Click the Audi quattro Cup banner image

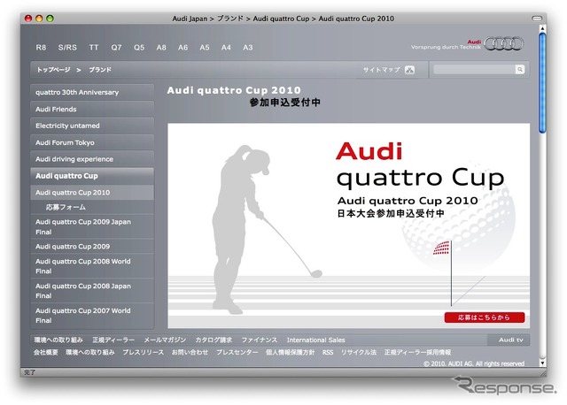(x=348, y=225)
